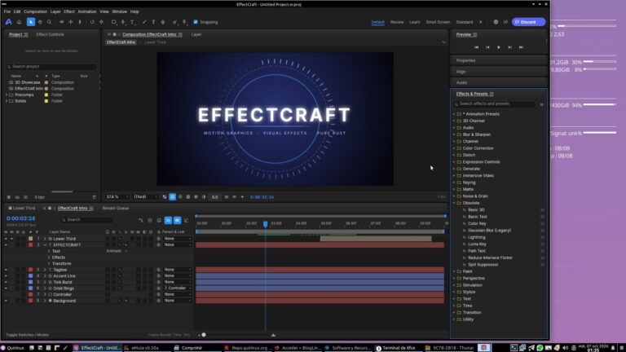Open the Properties panel header

coord(499,60)
